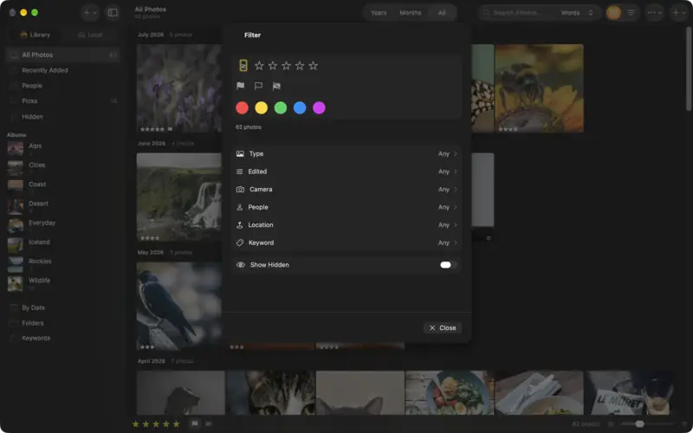The width and height of the screenshot is (693, 433).
Task: Open the Location filter row
Action: pyautogui.click(x=346, y=225)
